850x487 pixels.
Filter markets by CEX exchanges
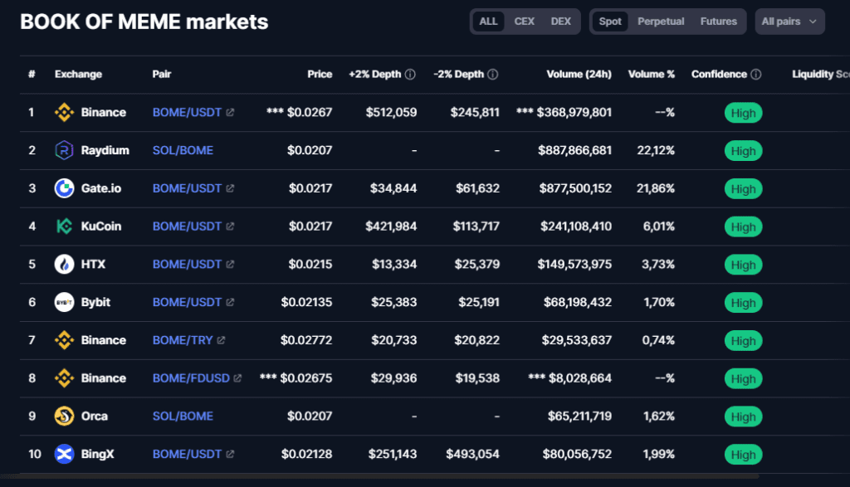pyautogui.click(x=525, y=22)
